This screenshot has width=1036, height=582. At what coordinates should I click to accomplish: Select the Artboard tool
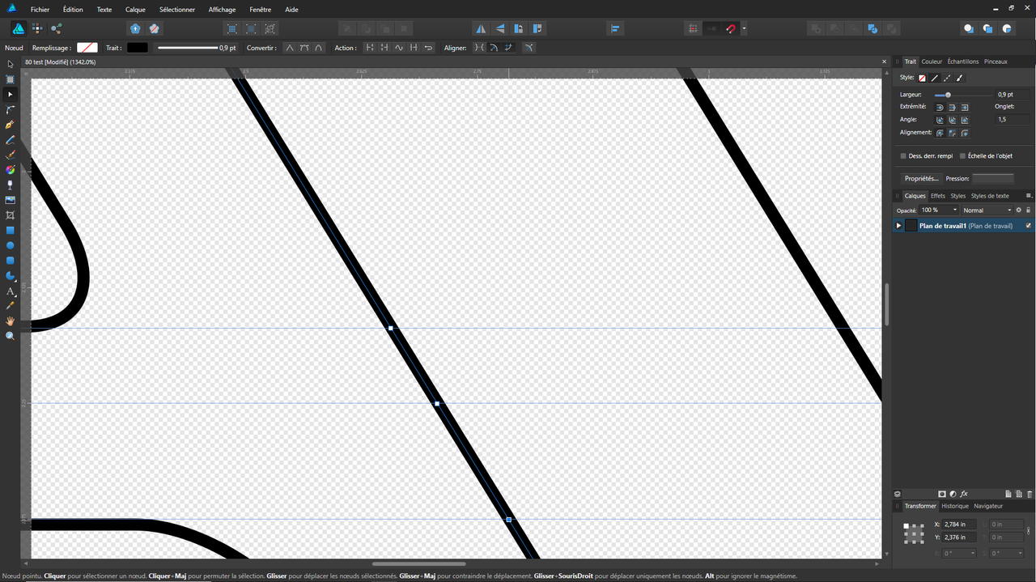tap(11, 79)
